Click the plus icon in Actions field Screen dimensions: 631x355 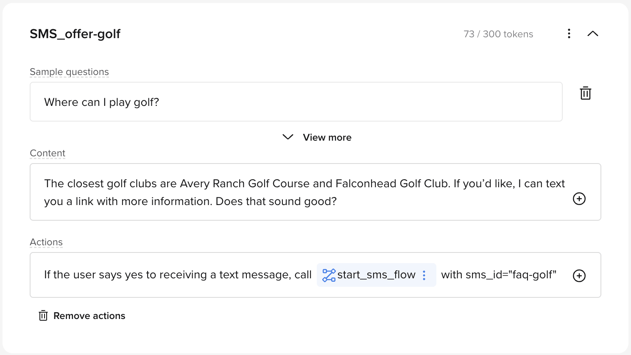[x=579, y=276]
